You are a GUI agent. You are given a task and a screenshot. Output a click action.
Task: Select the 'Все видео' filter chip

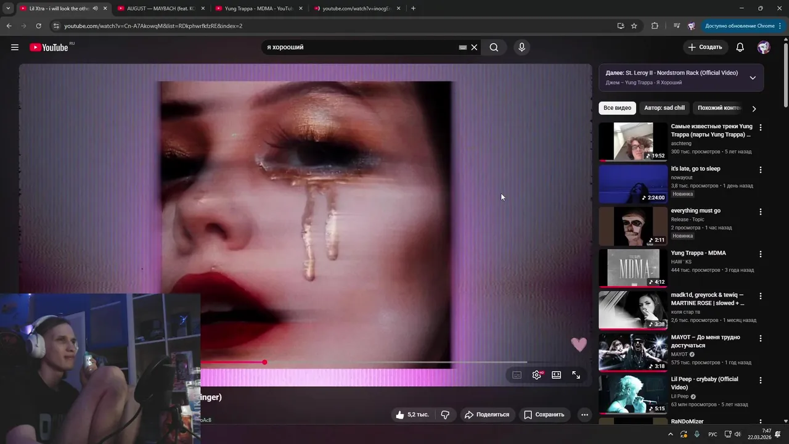[x=617, y=108]
